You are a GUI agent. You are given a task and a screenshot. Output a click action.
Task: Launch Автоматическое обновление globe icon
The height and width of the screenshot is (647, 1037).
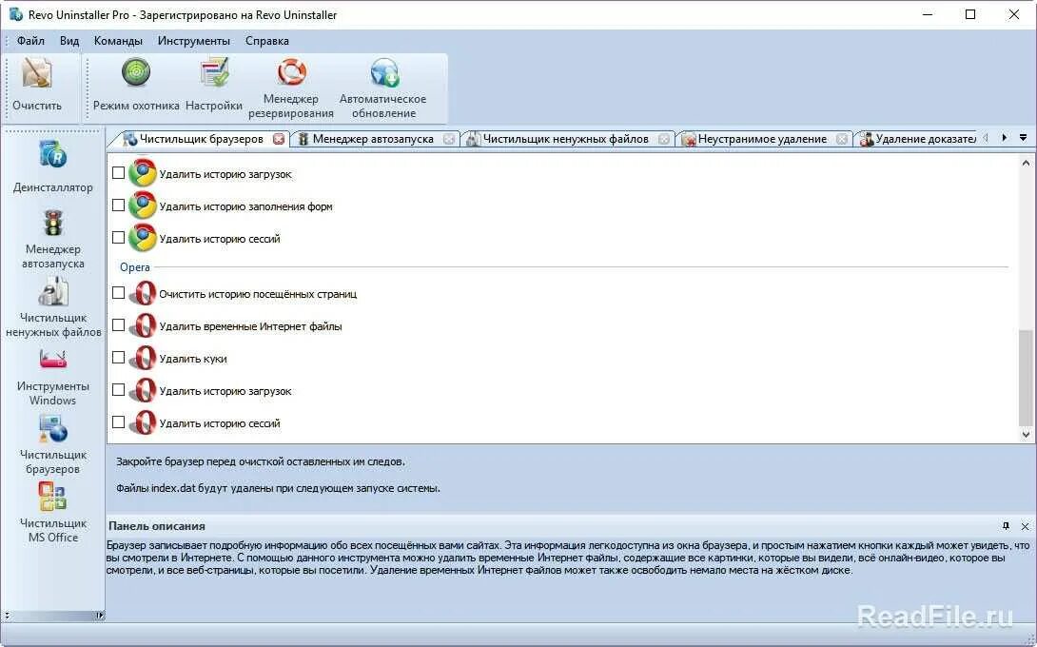(383, 71)
